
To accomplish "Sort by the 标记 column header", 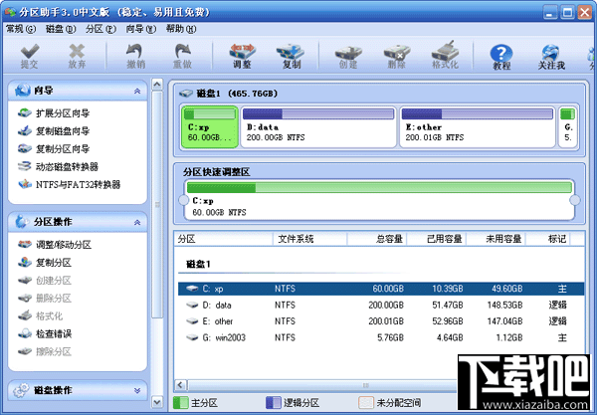I will 548,239.
